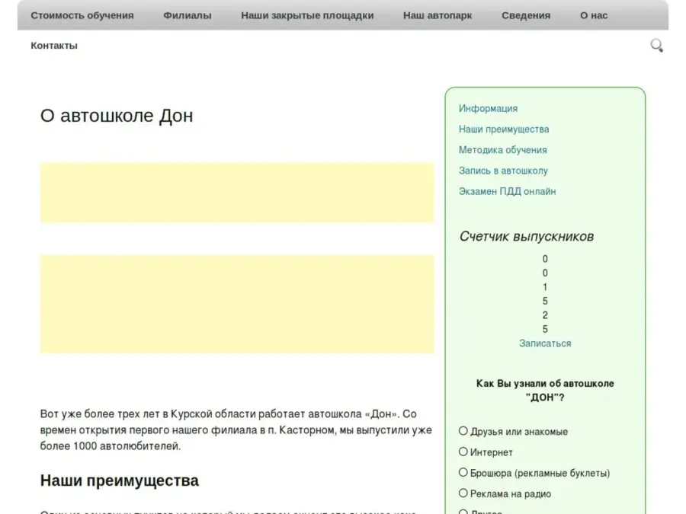The width and height of the screenshot is (686, 514).
Task: Select the Интернет radio option
Action: [463, 452]
